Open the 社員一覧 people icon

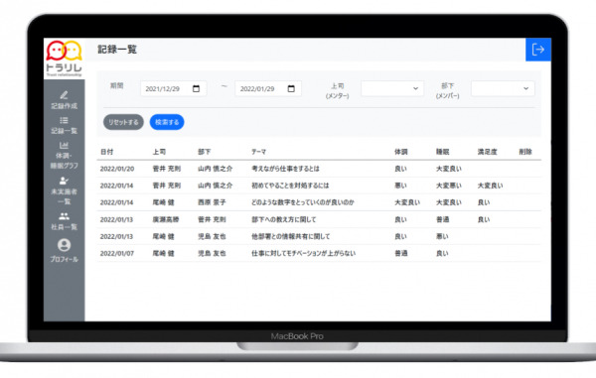64,216
